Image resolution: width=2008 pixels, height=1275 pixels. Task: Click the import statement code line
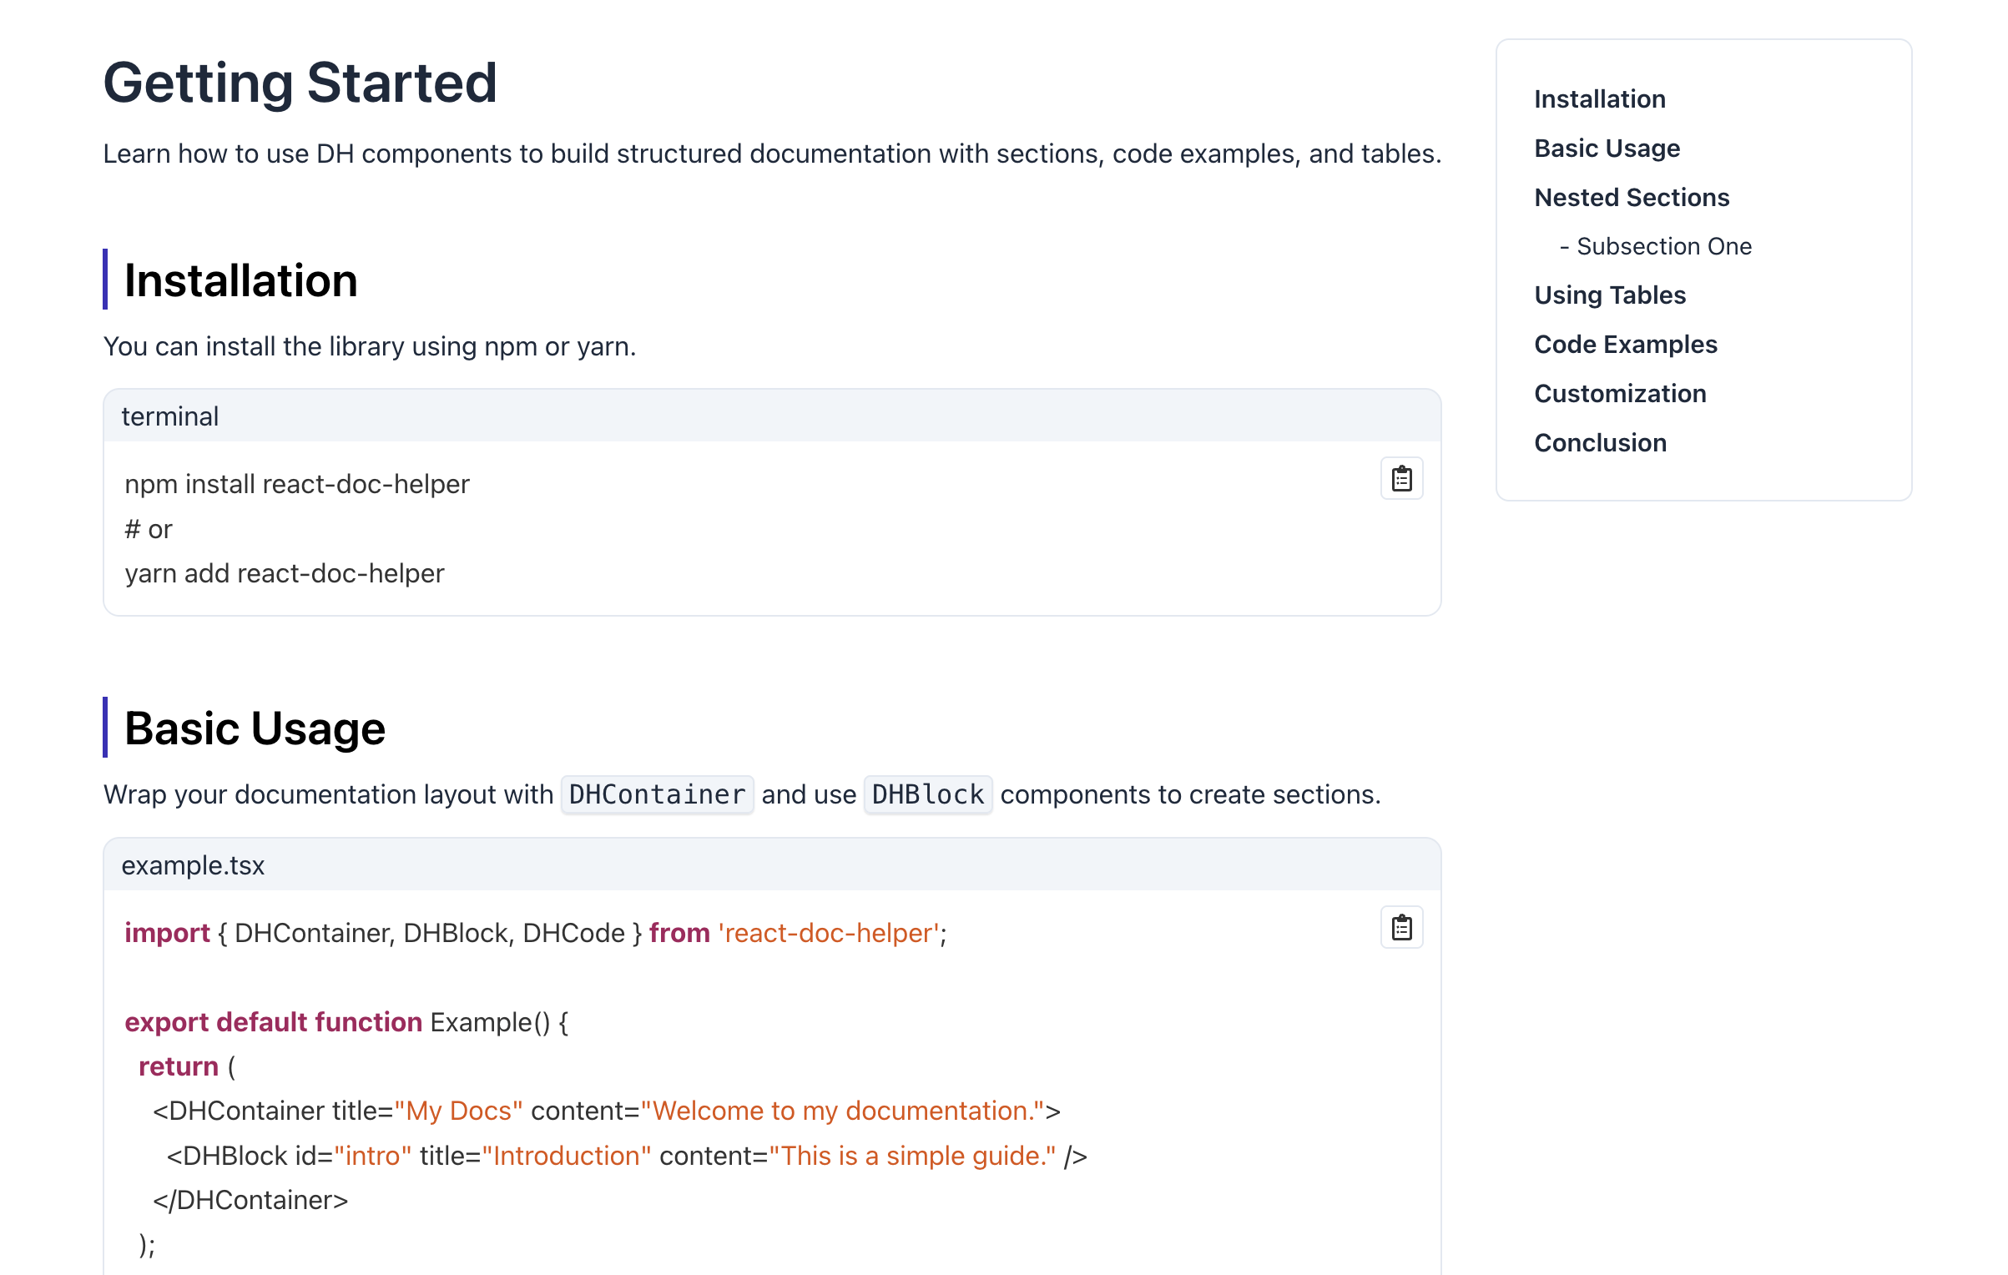coord(535,933)
